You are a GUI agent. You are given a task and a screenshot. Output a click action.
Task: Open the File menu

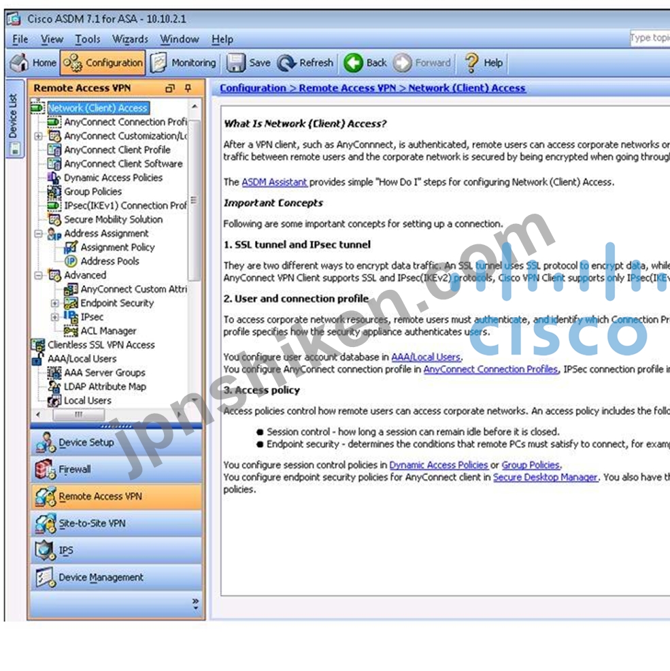click(20, 39)
